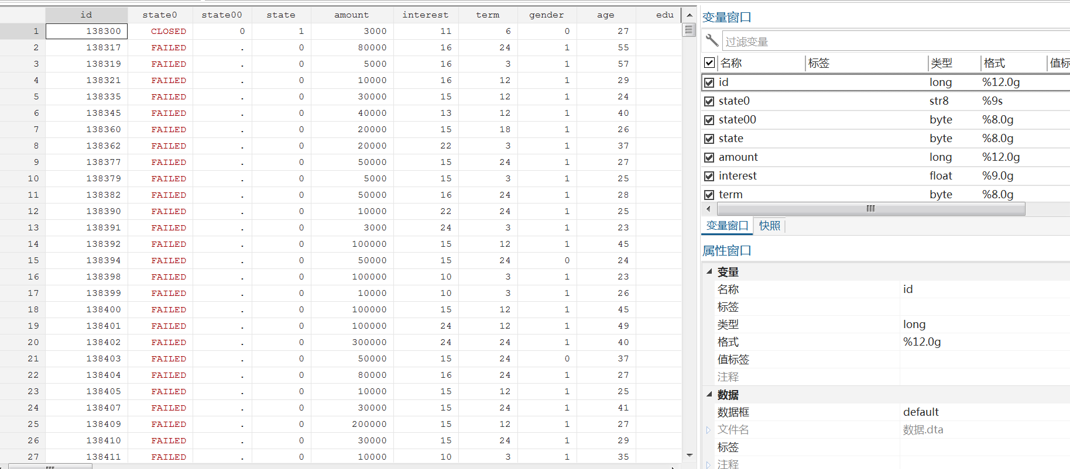Uncheck the state0 variable checkbox

pyautogui.click(x=709, y=101)
